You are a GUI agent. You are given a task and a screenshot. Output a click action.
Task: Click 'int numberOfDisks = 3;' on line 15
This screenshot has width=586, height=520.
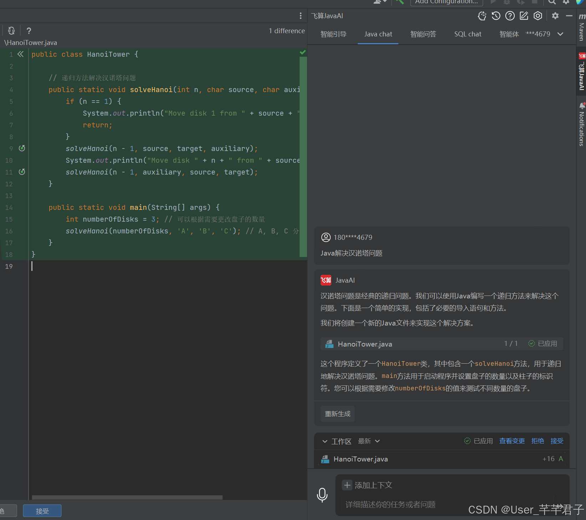pos(112,219)
